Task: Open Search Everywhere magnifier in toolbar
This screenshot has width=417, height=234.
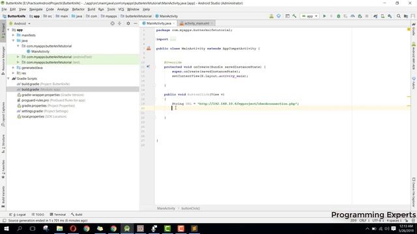Action: pyautogui.click(x=398, y=16)
